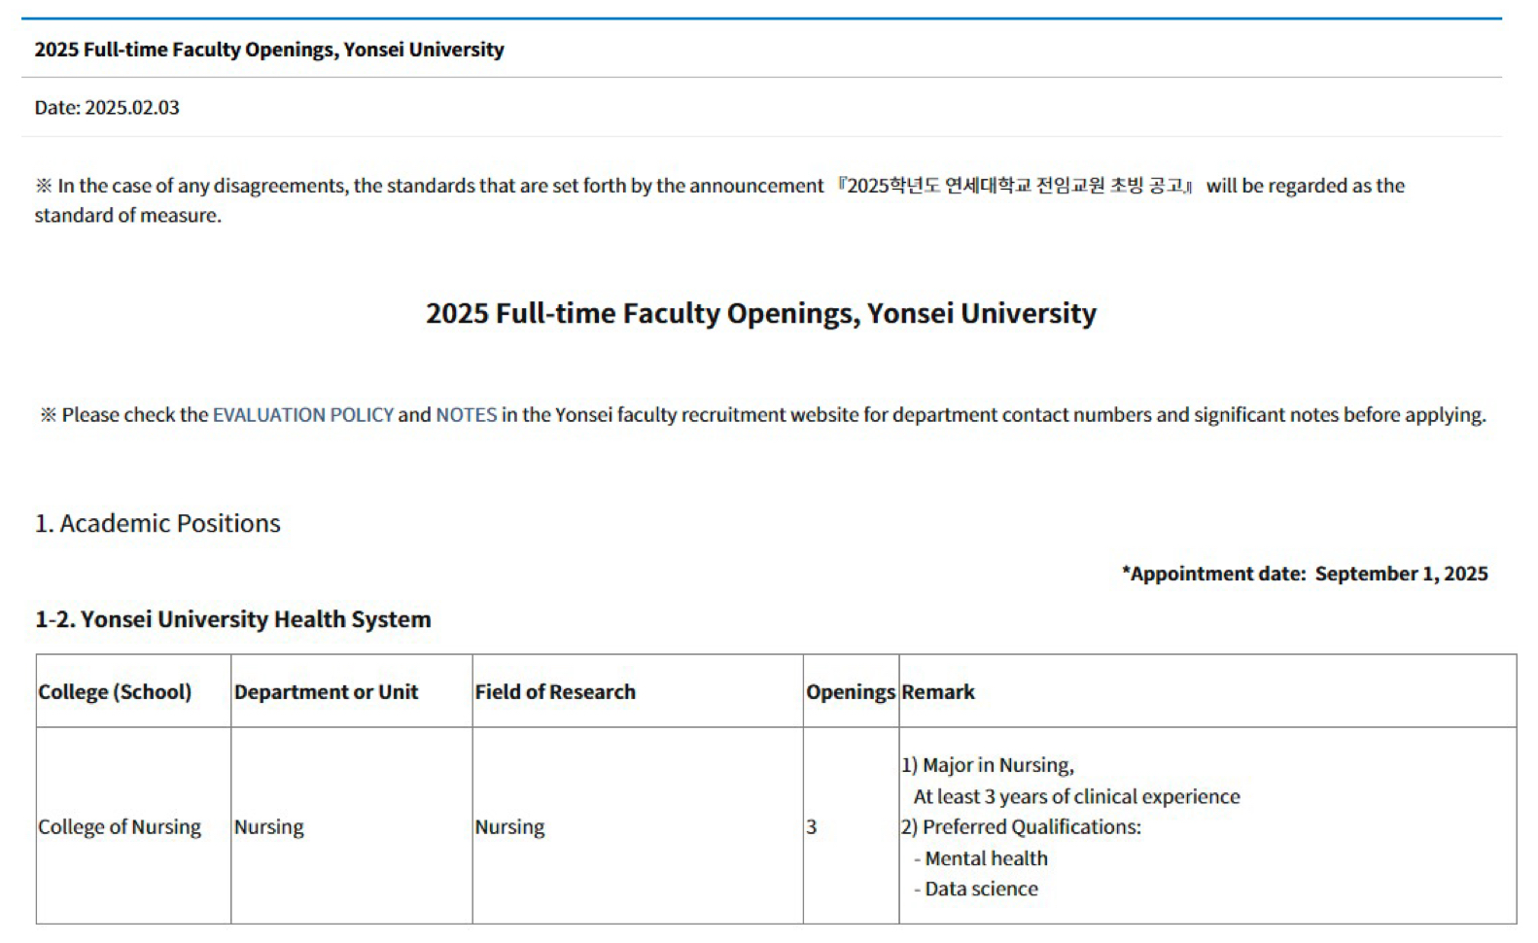Click the 'standard of measure.' text line
1538x943 pixels.
(128, 216)
